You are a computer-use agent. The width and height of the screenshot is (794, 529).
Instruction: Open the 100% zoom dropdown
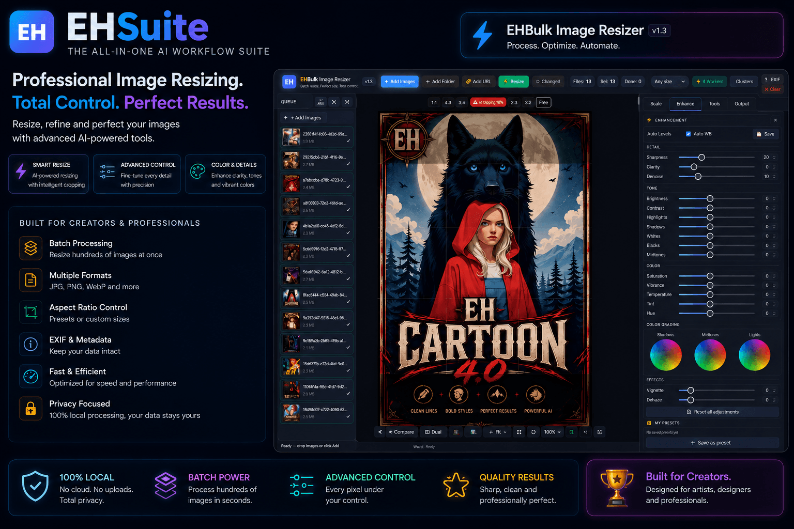552,432
